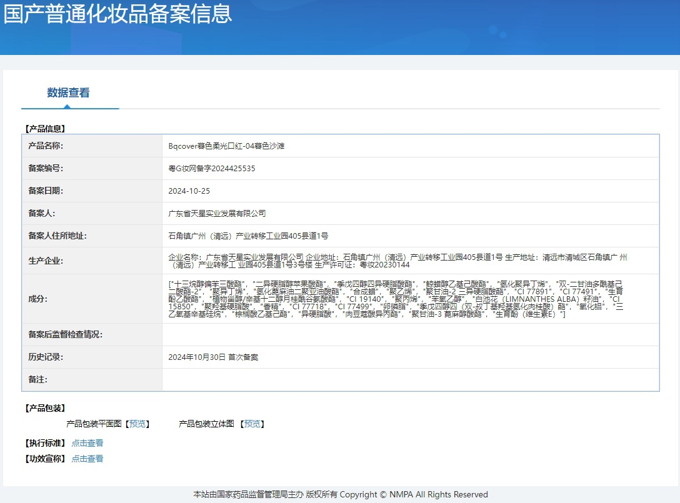Click 点击查看 link next to 执行标准
The width and height of the screenshot is (680, 503).
87,443
